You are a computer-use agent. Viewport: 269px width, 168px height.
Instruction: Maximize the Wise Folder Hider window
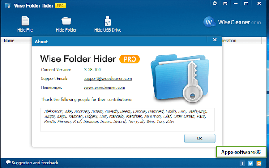tap(246, 3)
